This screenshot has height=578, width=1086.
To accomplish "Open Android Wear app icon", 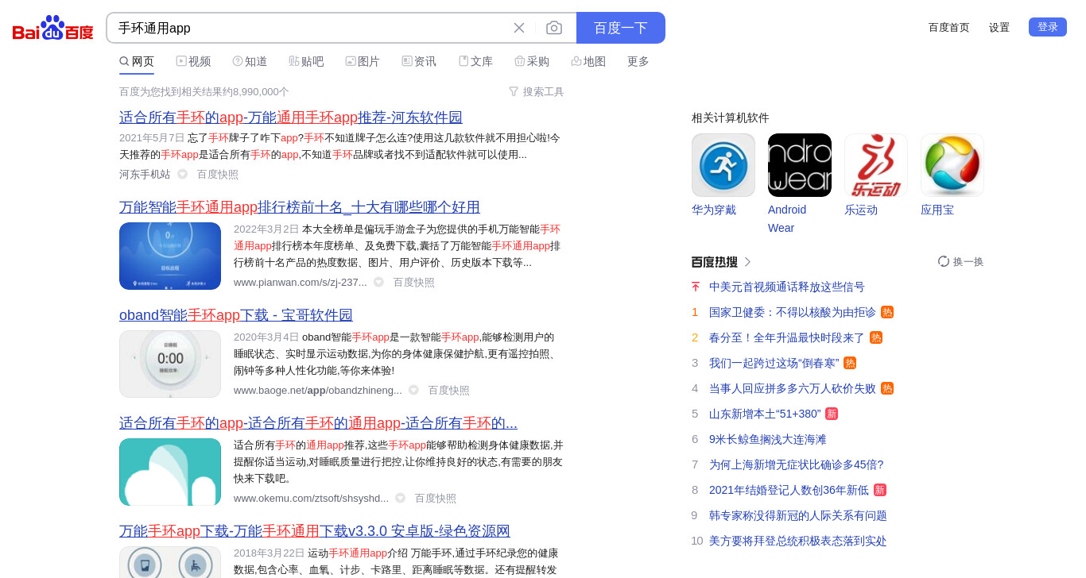I will tap(800, 165).
